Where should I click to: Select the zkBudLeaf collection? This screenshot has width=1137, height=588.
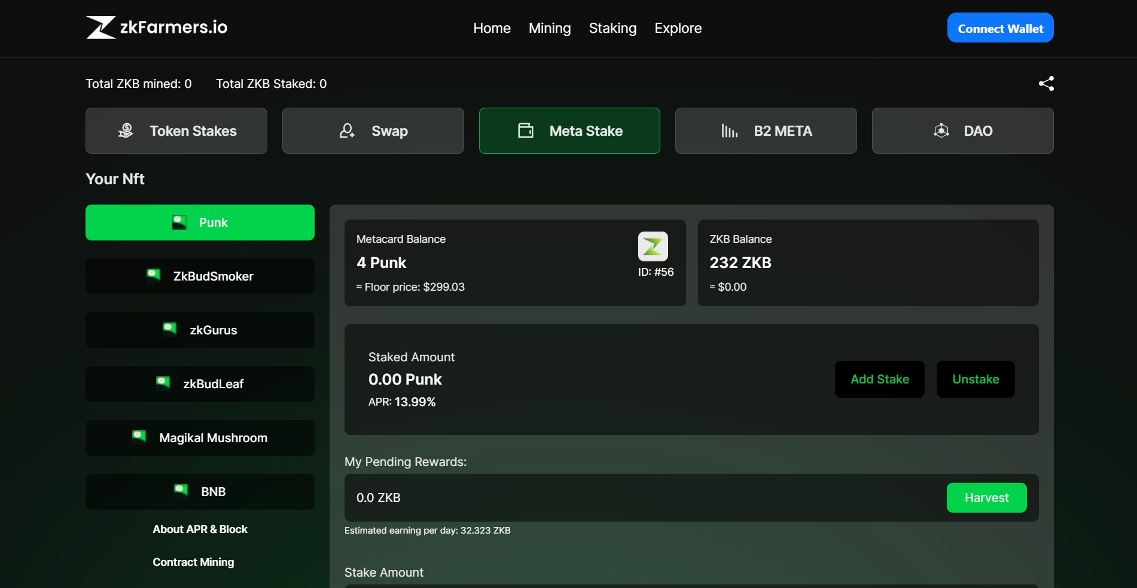click(200, 384)
